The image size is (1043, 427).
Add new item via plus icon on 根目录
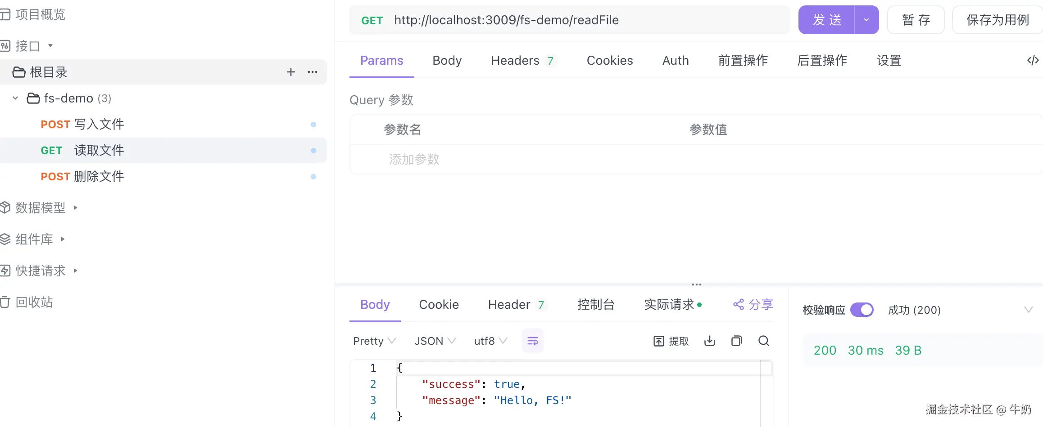[290, 72]
